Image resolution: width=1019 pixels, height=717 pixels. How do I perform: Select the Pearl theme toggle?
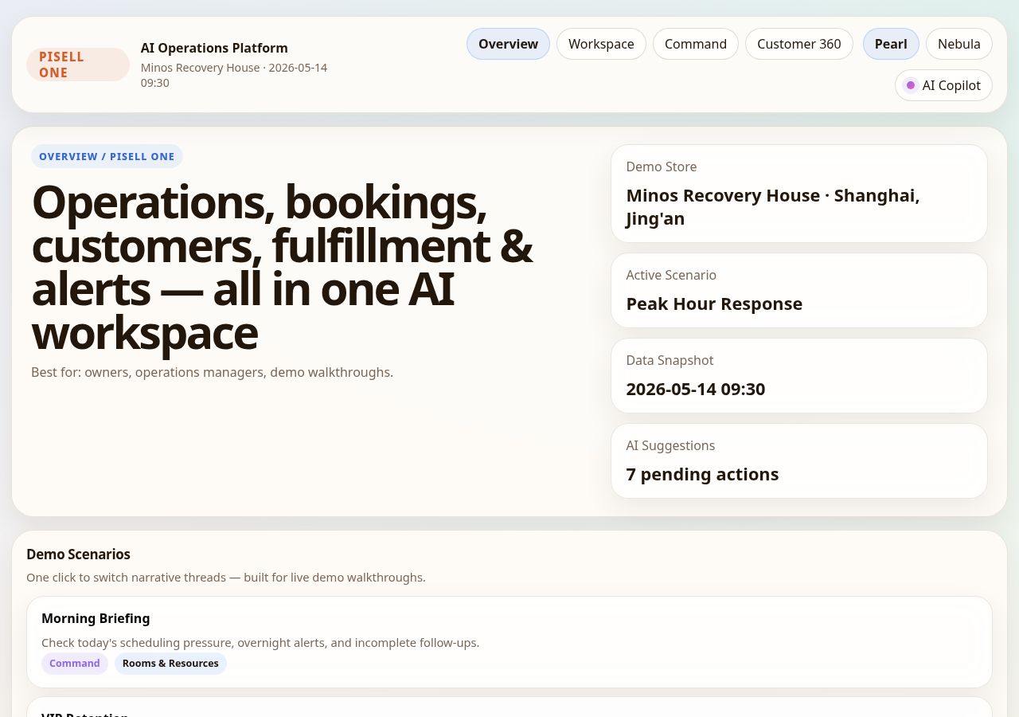point(891,44)
